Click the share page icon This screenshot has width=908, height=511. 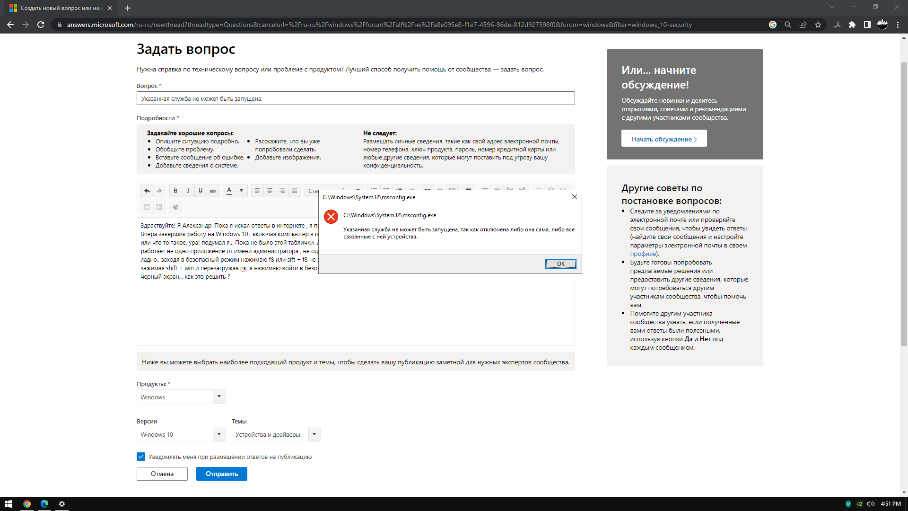pyautogui.click(x=803, y=25)
